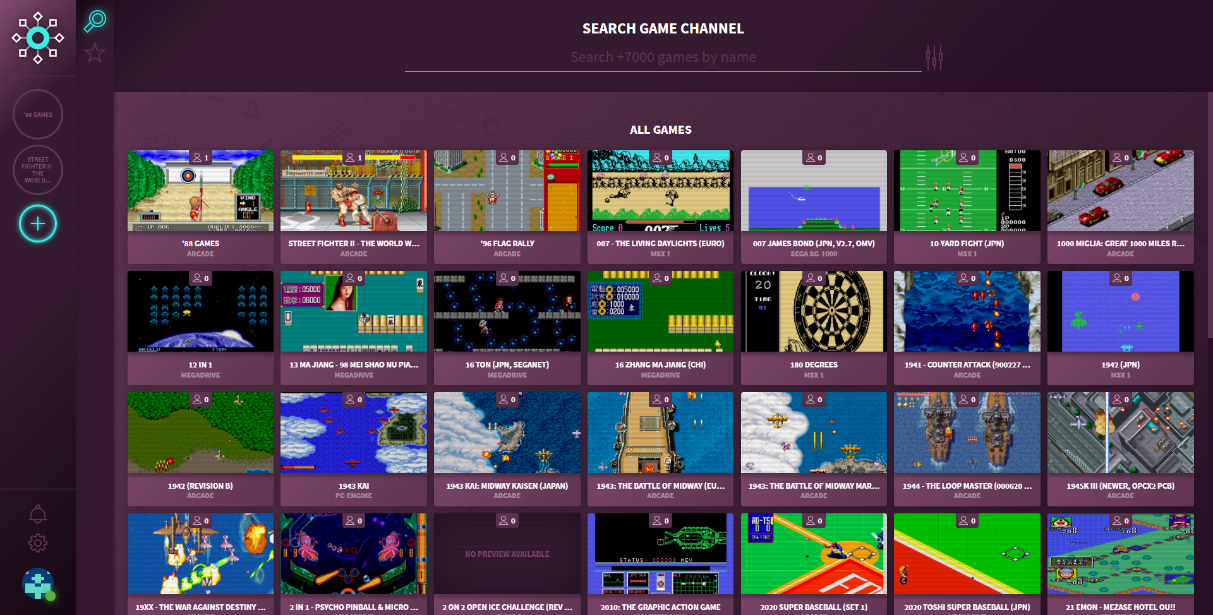Open 1943 Battle of Midway Mark thumbnail

pos(814,433)
